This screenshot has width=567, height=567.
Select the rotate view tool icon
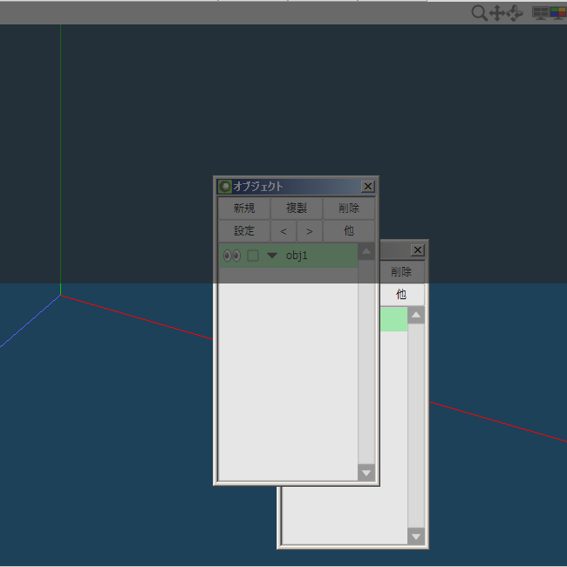click(514, 13)
